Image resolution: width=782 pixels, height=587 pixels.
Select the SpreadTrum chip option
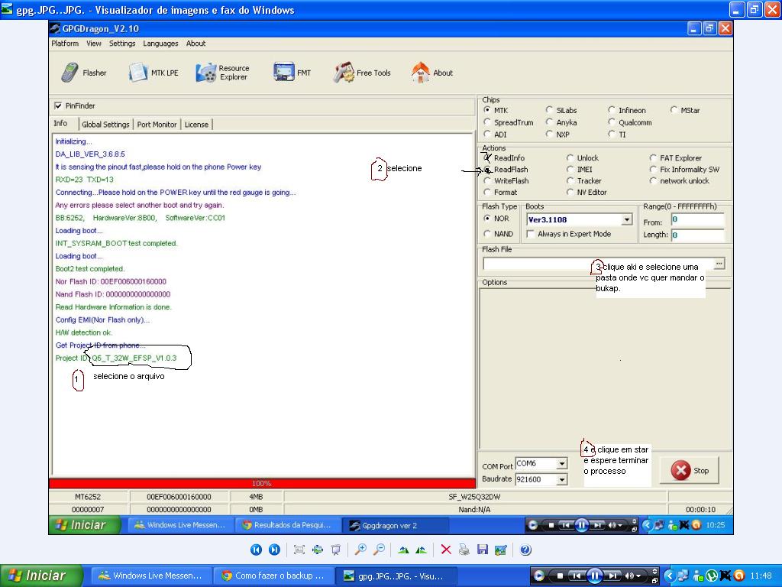(x=487, y=122)
